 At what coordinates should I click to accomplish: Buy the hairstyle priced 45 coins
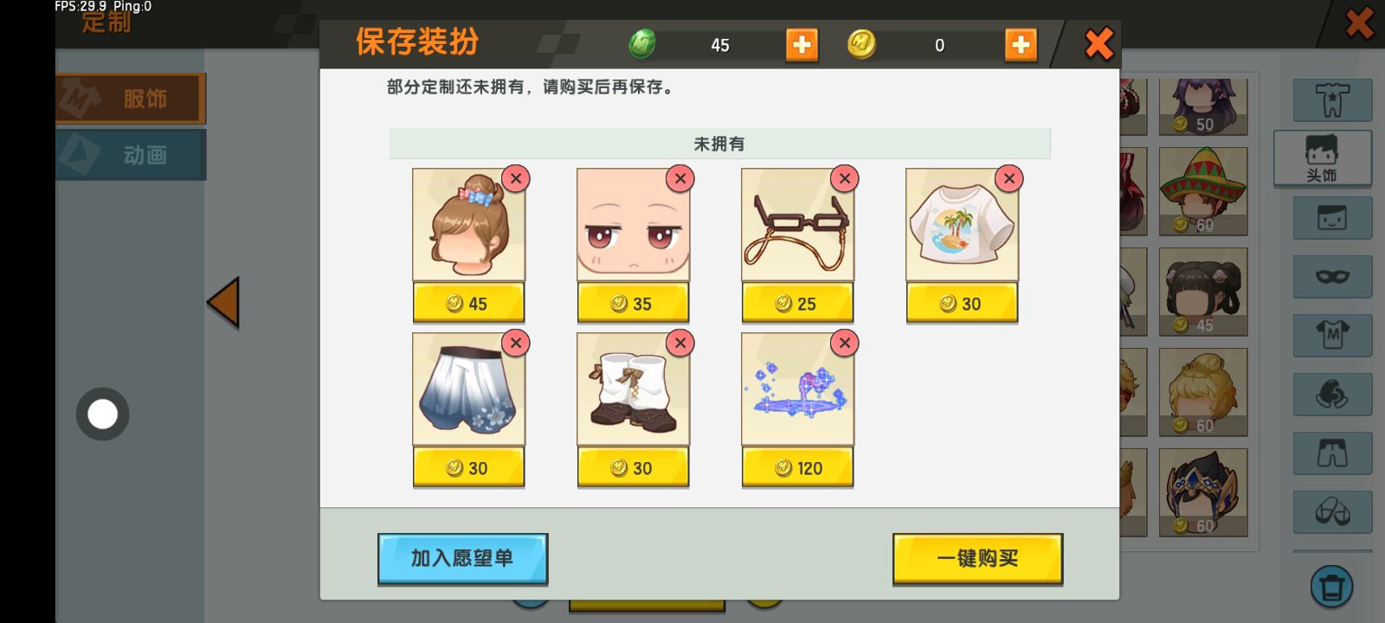pos(468,304)
